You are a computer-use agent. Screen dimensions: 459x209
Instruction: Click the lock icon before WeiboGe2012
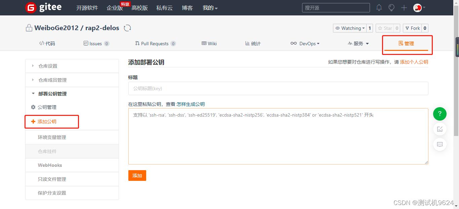(29, 28)
